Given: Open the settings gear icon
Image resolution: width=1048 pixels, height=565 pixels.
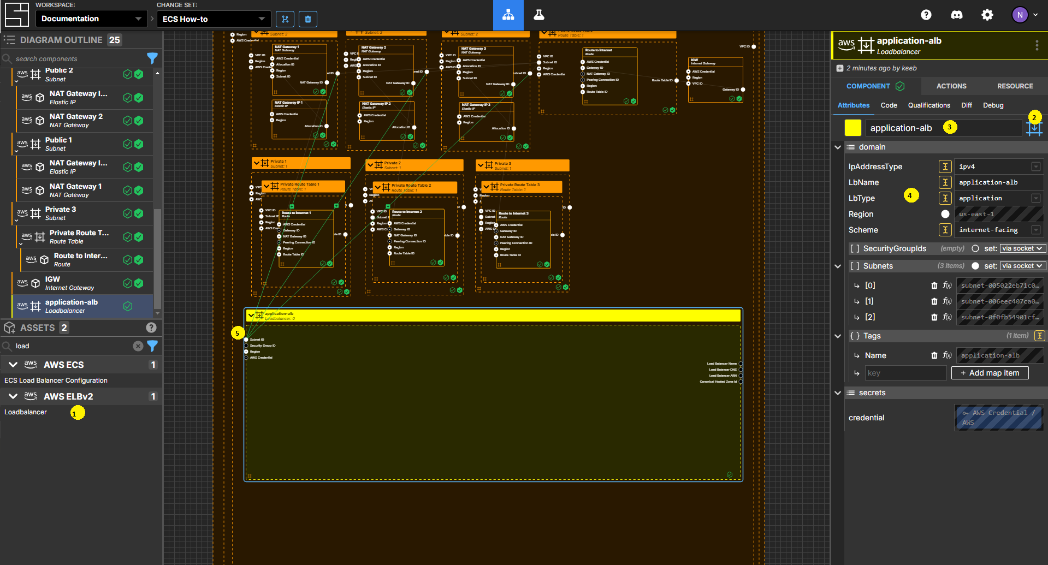Looking at the screenshot, I should pos(987,15).
